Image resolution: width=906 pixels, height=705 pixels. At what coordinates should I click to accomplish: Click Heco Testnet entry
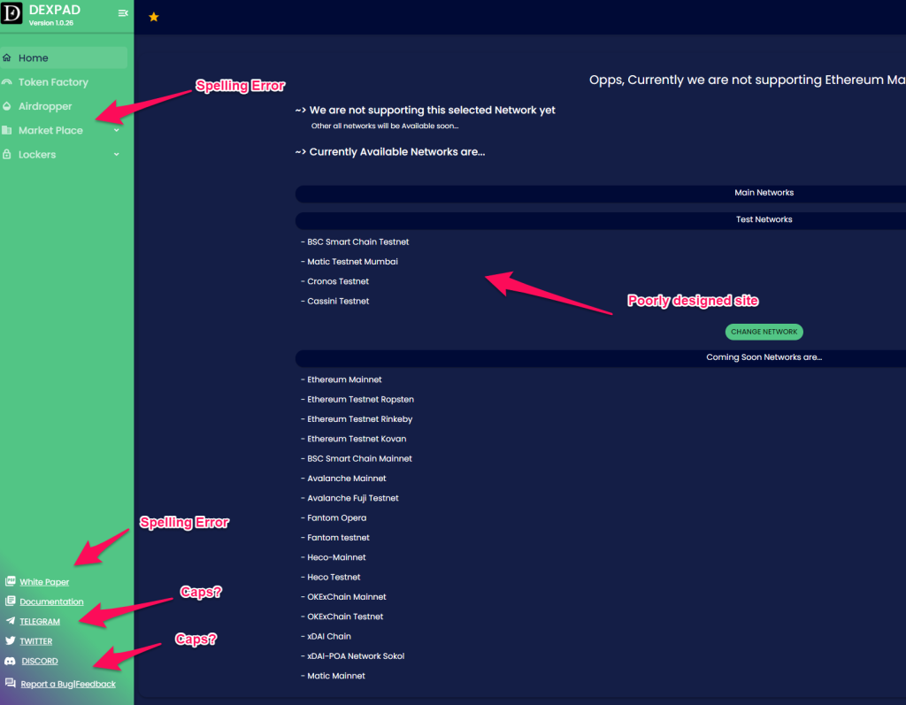pyautogui.click(x=331, y=578)
